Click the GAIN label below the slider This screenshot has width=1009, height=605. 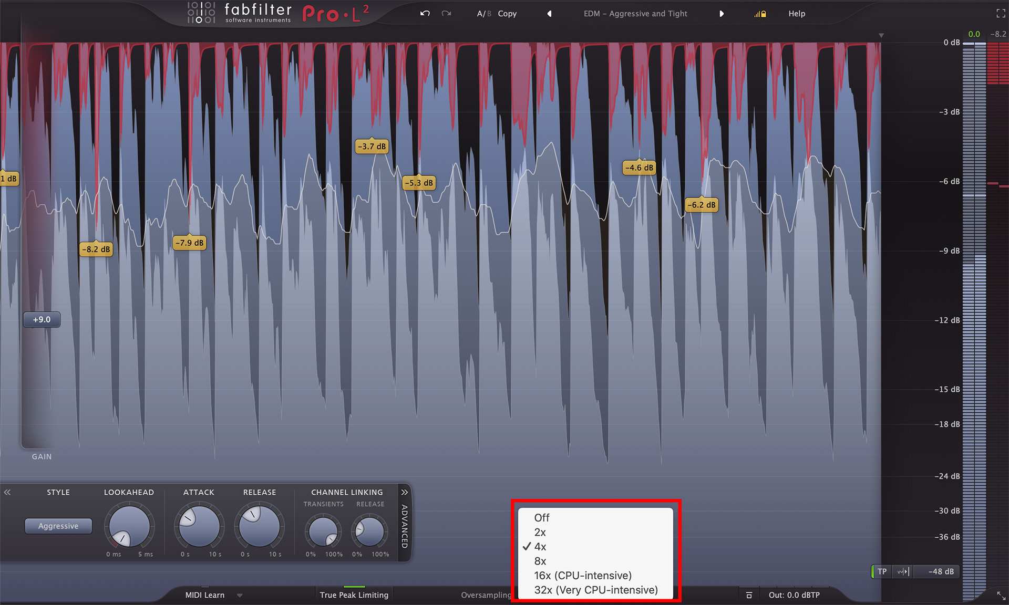click(42, 457)
